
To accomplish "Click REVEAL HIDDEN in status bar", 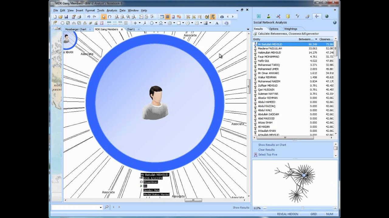I will click(287, 214).
